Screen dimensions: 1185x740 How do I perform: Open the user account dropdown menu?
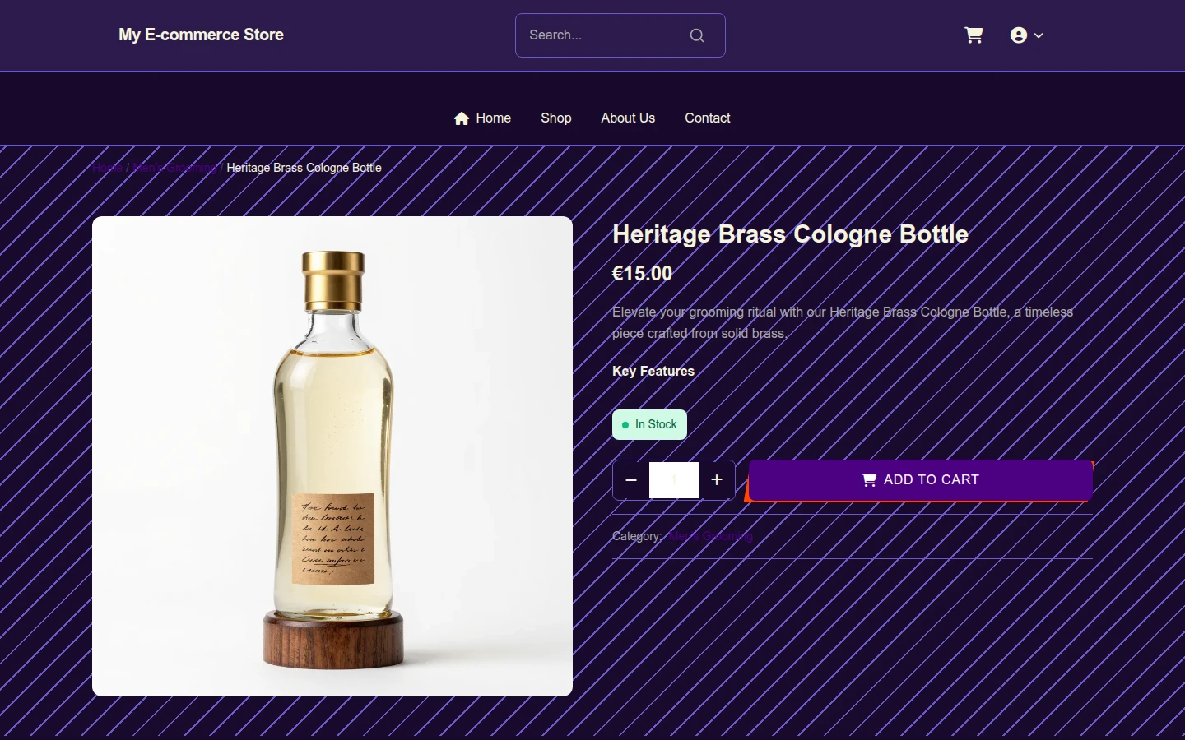[1026, 35]
